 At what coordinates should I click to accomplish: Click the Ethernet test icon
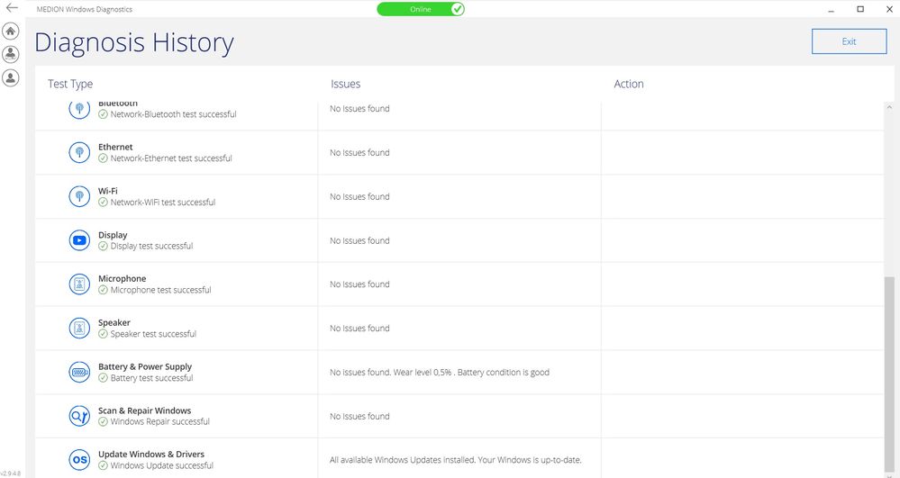point(79,152)
